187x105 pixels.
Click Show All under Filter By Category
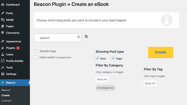[102, 79]
